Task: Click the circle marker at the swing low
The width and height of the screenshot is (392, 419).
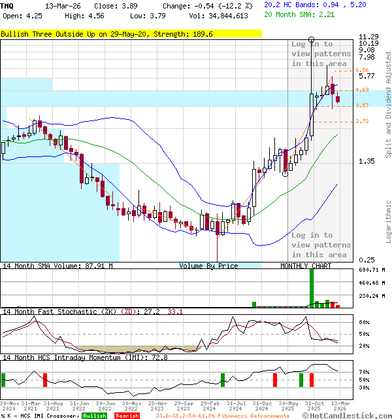Action: click(x=285, y=173)
